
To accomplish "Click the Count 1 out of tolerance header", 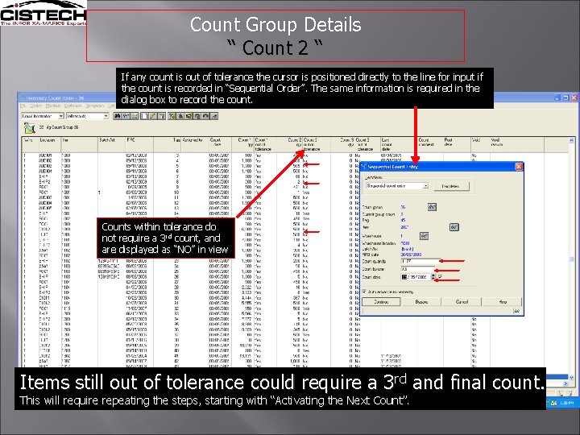I will pos(265,144).
